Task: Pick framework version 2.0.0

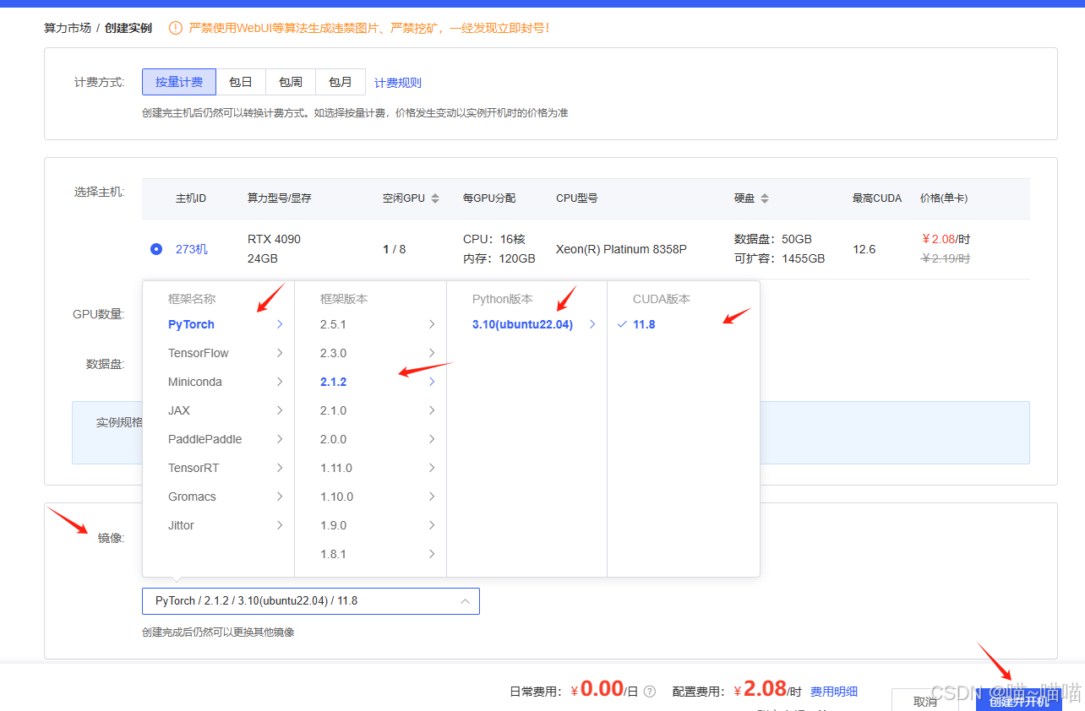Action: 333,439
